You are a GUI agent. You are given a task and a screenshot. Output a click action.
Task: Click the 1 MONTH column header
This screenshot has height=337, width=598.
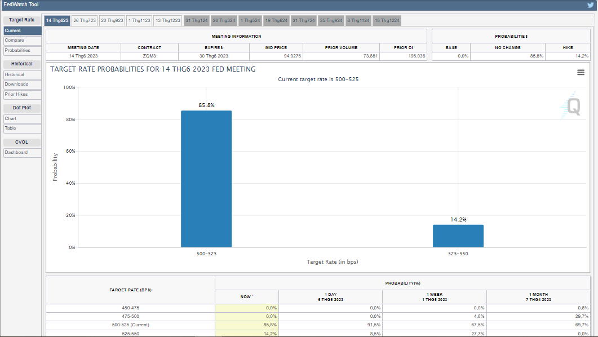[x=538, y=297]
